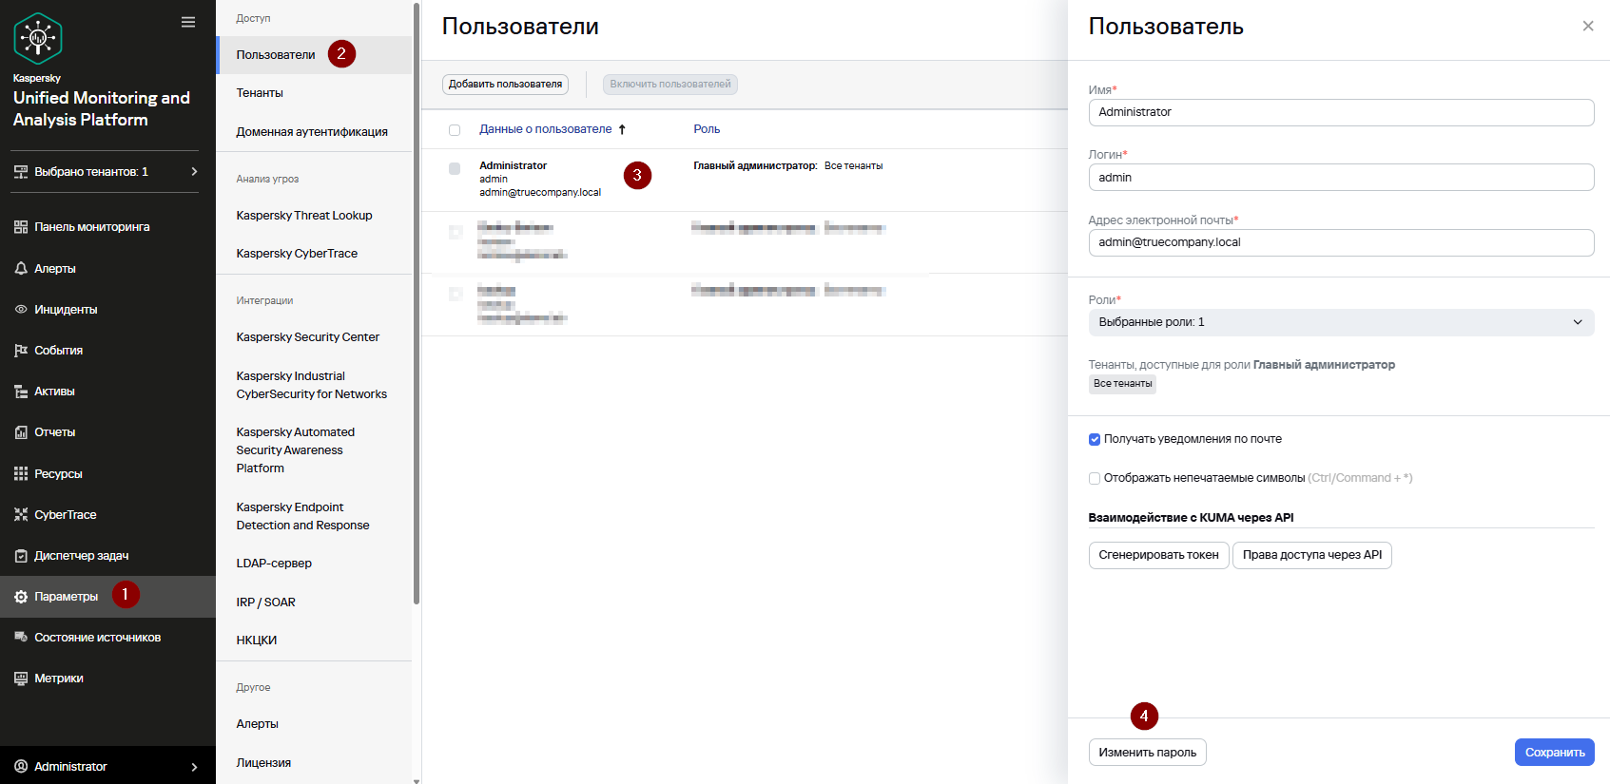Open Kaspersky Automated Security Awareness Platform

point(296,450)
